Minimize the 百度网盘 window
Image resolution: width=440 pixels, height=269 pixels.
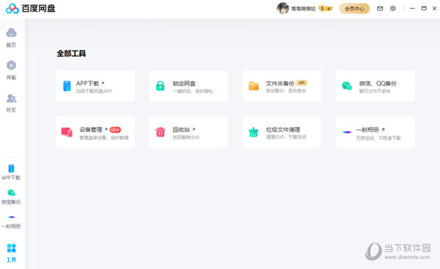pos(412,8)
